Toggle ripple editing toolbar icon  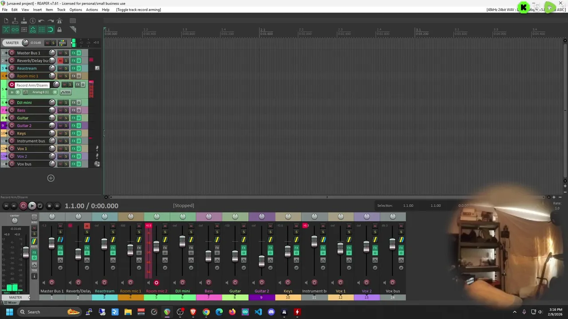24,30
